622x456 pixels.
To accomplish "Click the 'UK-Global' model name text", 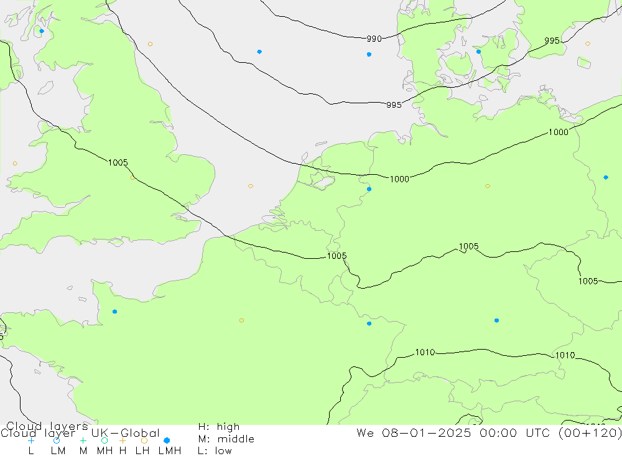I will click(126, 432).
